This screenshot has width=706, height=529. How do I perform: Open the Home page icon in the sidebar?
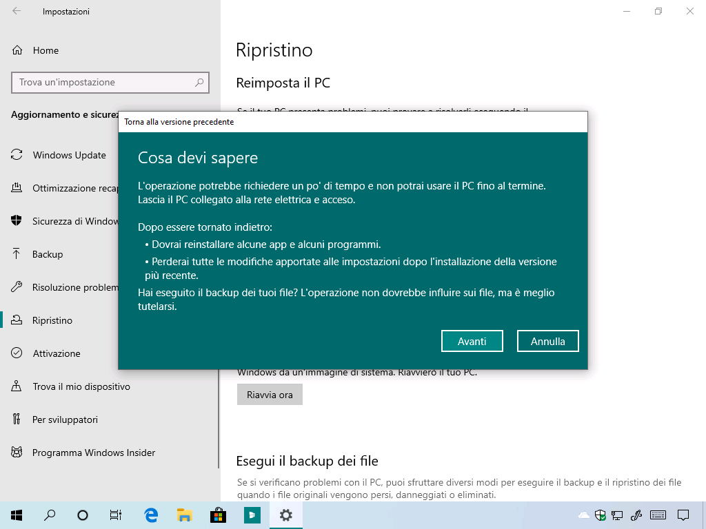click(x=17, y=50)
